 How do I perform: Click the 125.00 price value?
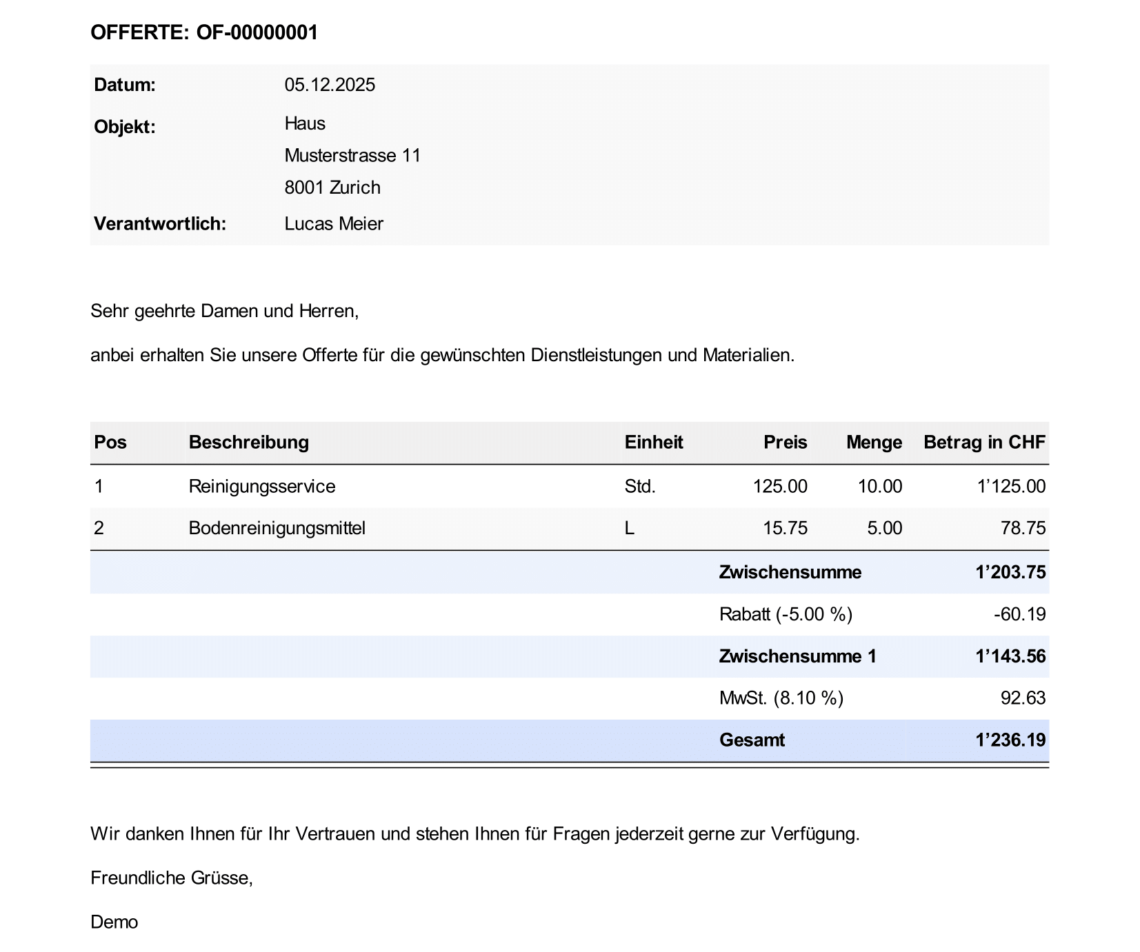pyautogui.click(x=780, y=487)
